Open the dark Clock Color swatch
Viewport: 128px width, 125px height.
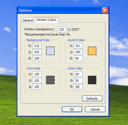click(x=92, y=80)
